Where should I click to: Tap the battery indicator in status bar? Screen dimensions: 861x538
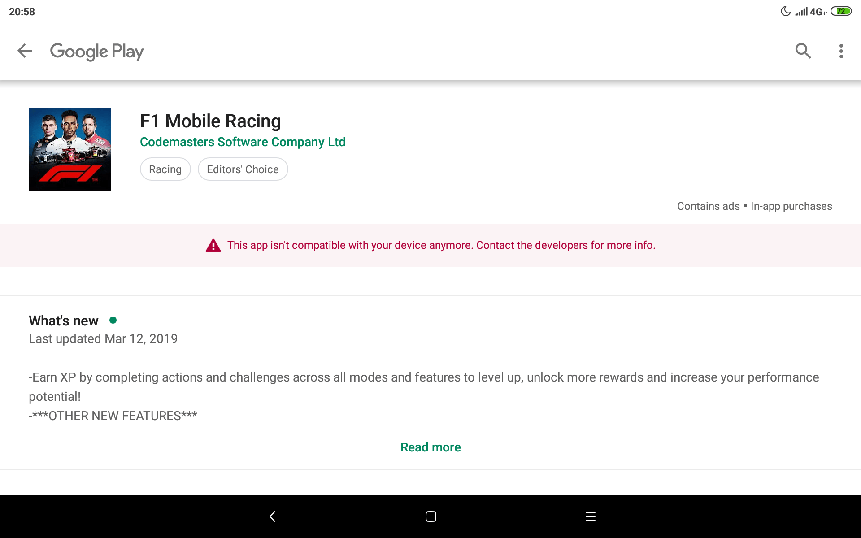point(841,11)
